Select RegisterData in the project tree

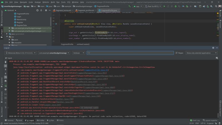coord(22,25)
